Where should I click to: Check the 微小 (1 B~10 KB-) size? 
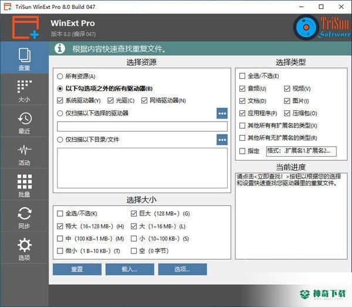point(60,251)
